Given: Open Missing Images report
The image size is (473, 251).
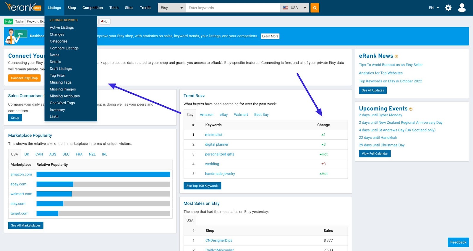Looking at the screenshot, I should point(63,89).
